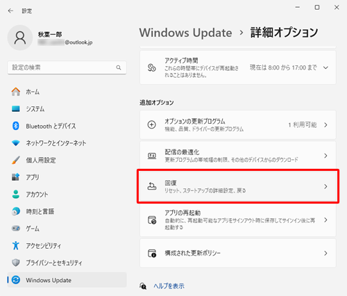The width and height of the screenshot is (347, 296).
Task: Click the システム monitor icon
Action: (16, 108)
